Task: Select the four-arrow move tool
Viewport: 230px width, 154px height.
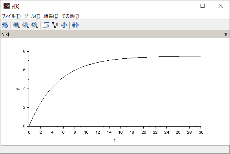Action: tap(64, 25)
